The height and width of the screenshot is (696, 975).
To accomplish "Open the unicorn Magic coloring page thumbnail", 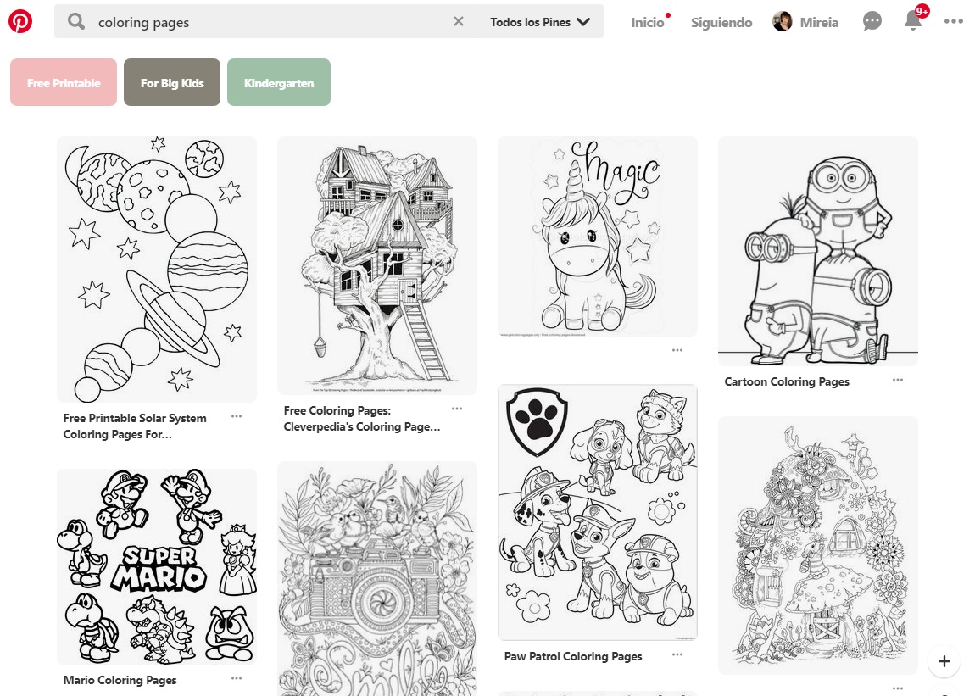I will [x=597, y=236].
